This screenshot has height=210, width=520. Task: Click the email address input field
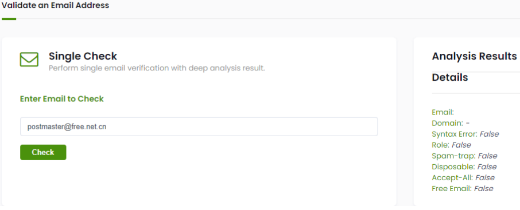[199, 126]
